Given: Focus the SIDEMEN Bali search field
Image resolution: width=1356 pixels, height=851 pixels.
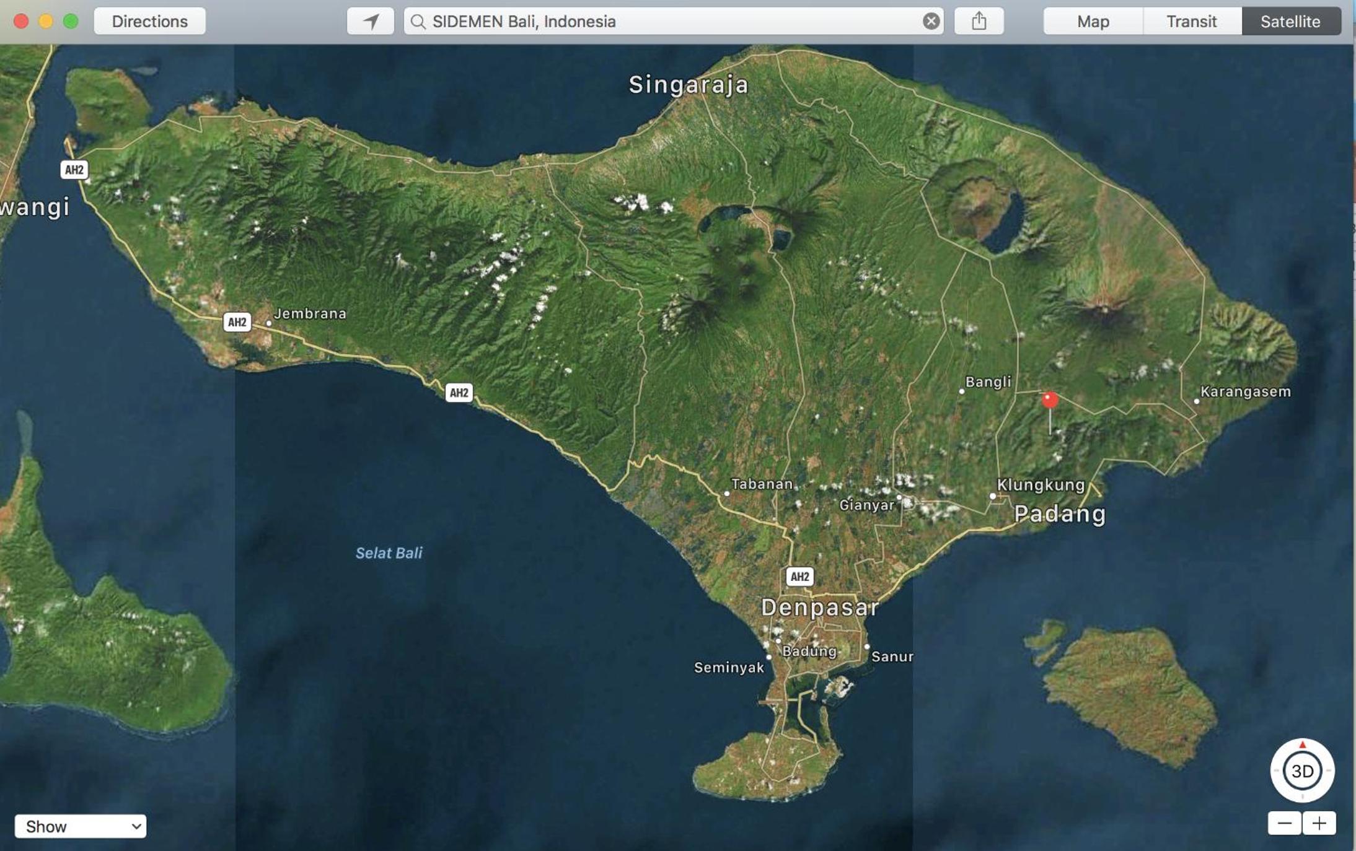Looking at the screenshot, I should coord(674,21).
